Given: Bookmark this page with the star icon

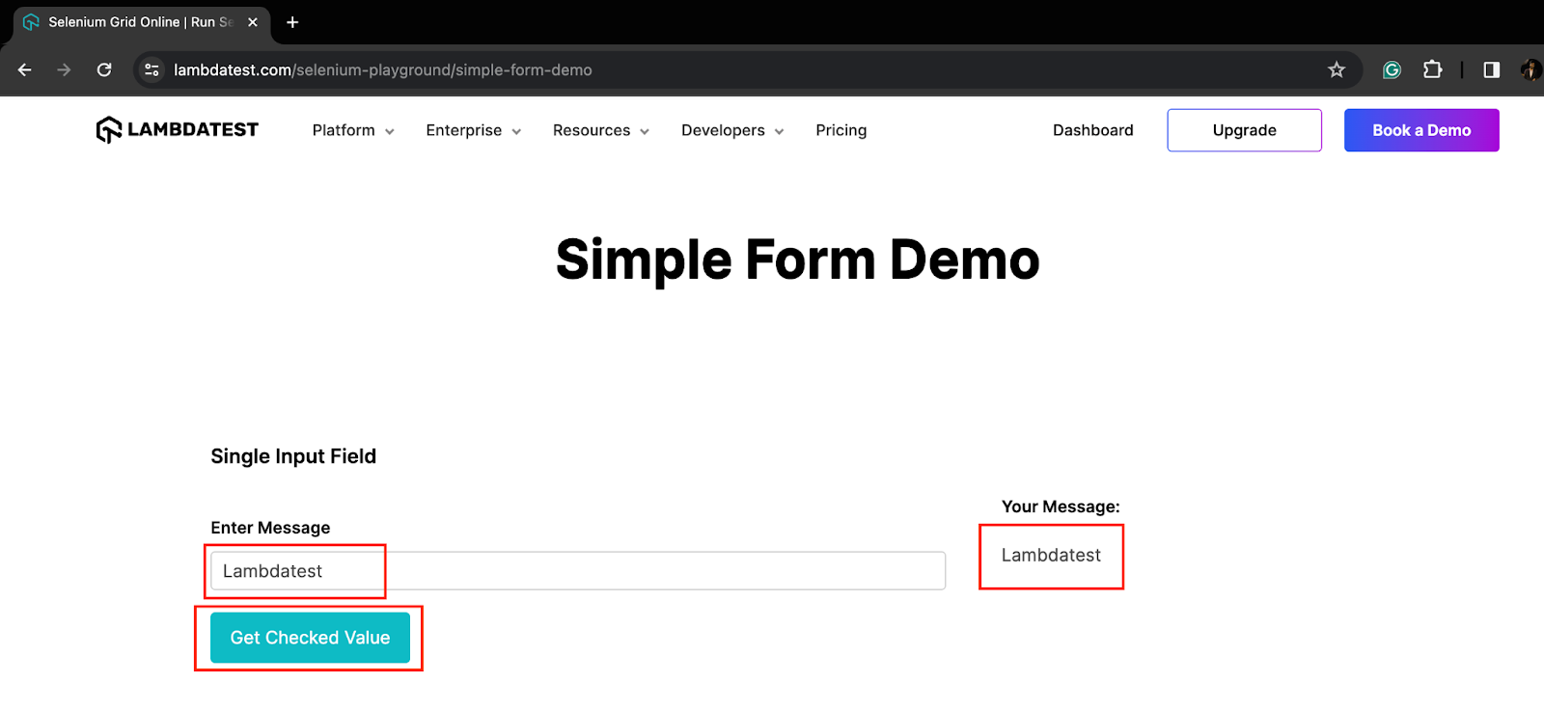Looking at the screenshot, I should click(1337, 69).
